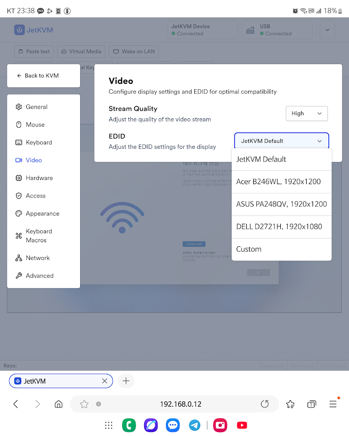
Task: Click Wake on LAN button
Action: (x=134, y=52)
